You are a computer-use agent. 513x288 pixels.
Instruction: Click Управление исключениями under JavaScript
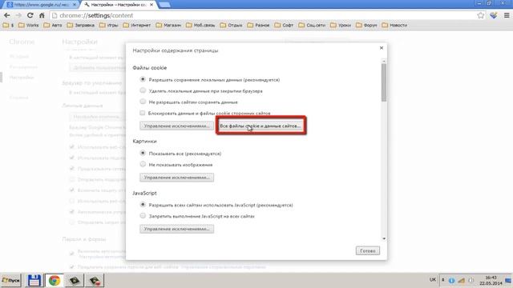176,229
